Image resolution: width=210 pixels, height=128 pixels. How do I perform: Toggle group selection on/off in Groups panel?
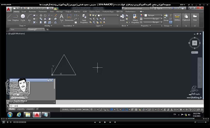[171, 22]
